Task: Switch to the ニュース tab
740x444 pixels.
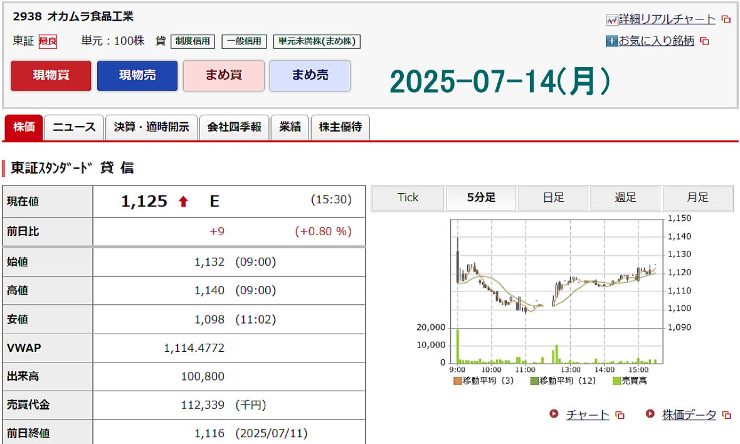Action: click(74, 127)
